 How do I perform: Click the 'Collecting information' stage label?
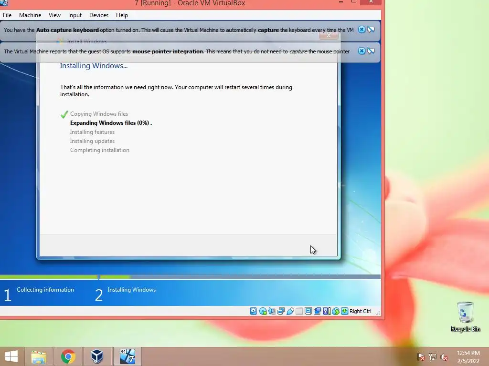tap(45, 290)
